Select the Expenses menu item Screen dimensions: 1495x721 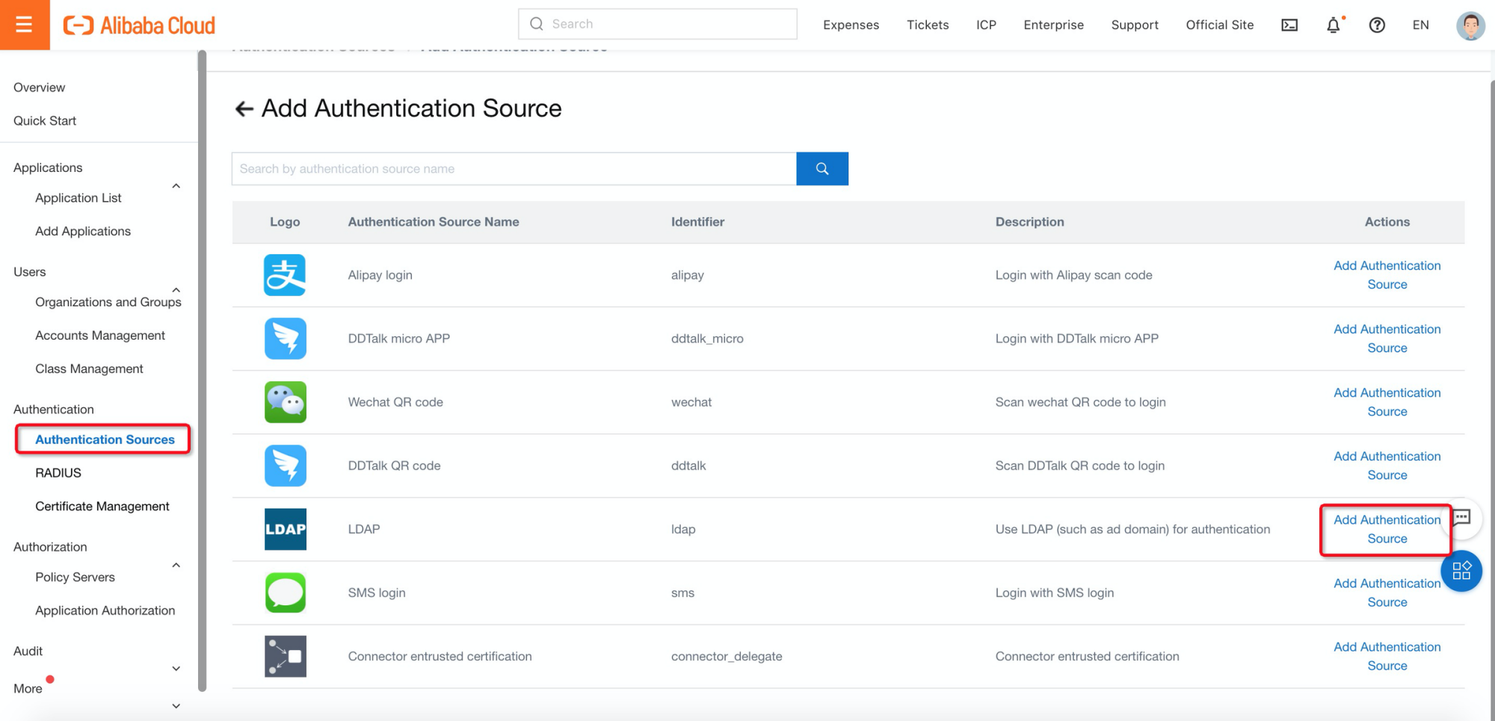pyautogui.click(x=851, y=25)
